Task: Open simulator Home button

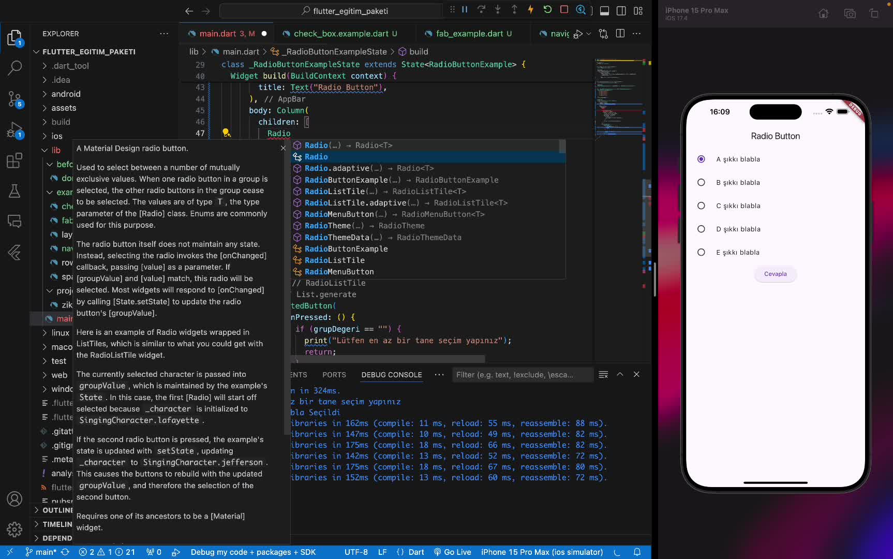Action: click(x=824, y=14)
